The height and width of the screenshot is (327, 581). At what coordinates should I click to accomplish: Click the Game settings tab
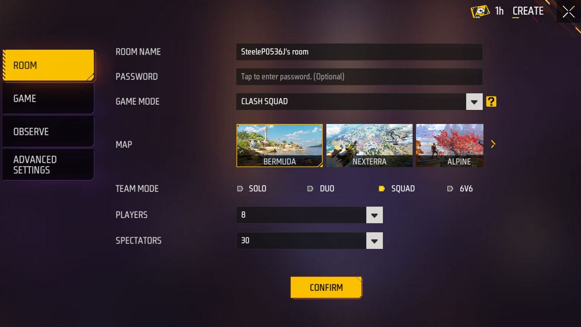[x=48, y=98]
